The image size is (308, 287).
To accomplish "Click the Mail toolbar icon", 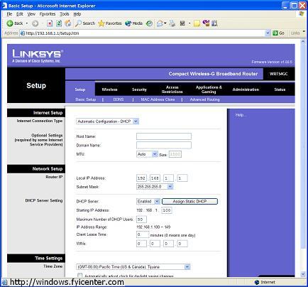I will coord(160,23).
